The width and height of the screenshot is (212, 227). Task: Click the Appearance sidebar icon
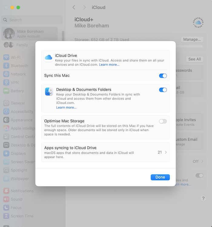coord(6,120)
